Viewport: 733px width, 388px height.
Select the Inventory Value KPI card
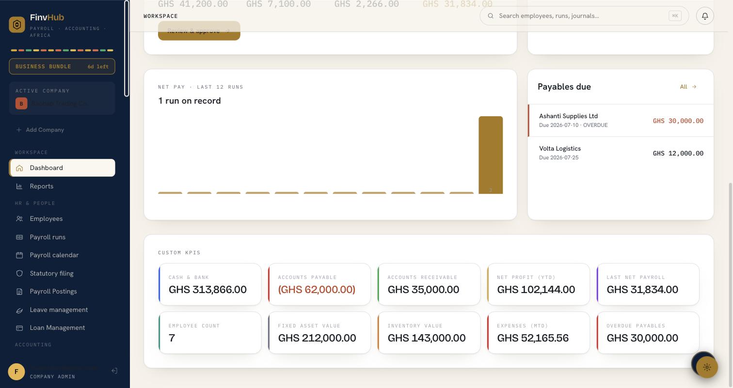(x=429, y=333)
